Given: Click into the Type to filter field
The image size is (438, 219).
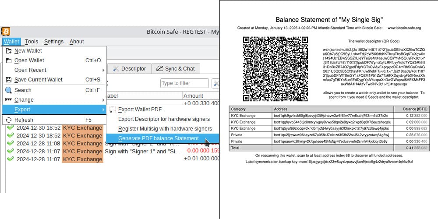Looking at the screenshot, I should pyautogui.click(x=184, y=83).
